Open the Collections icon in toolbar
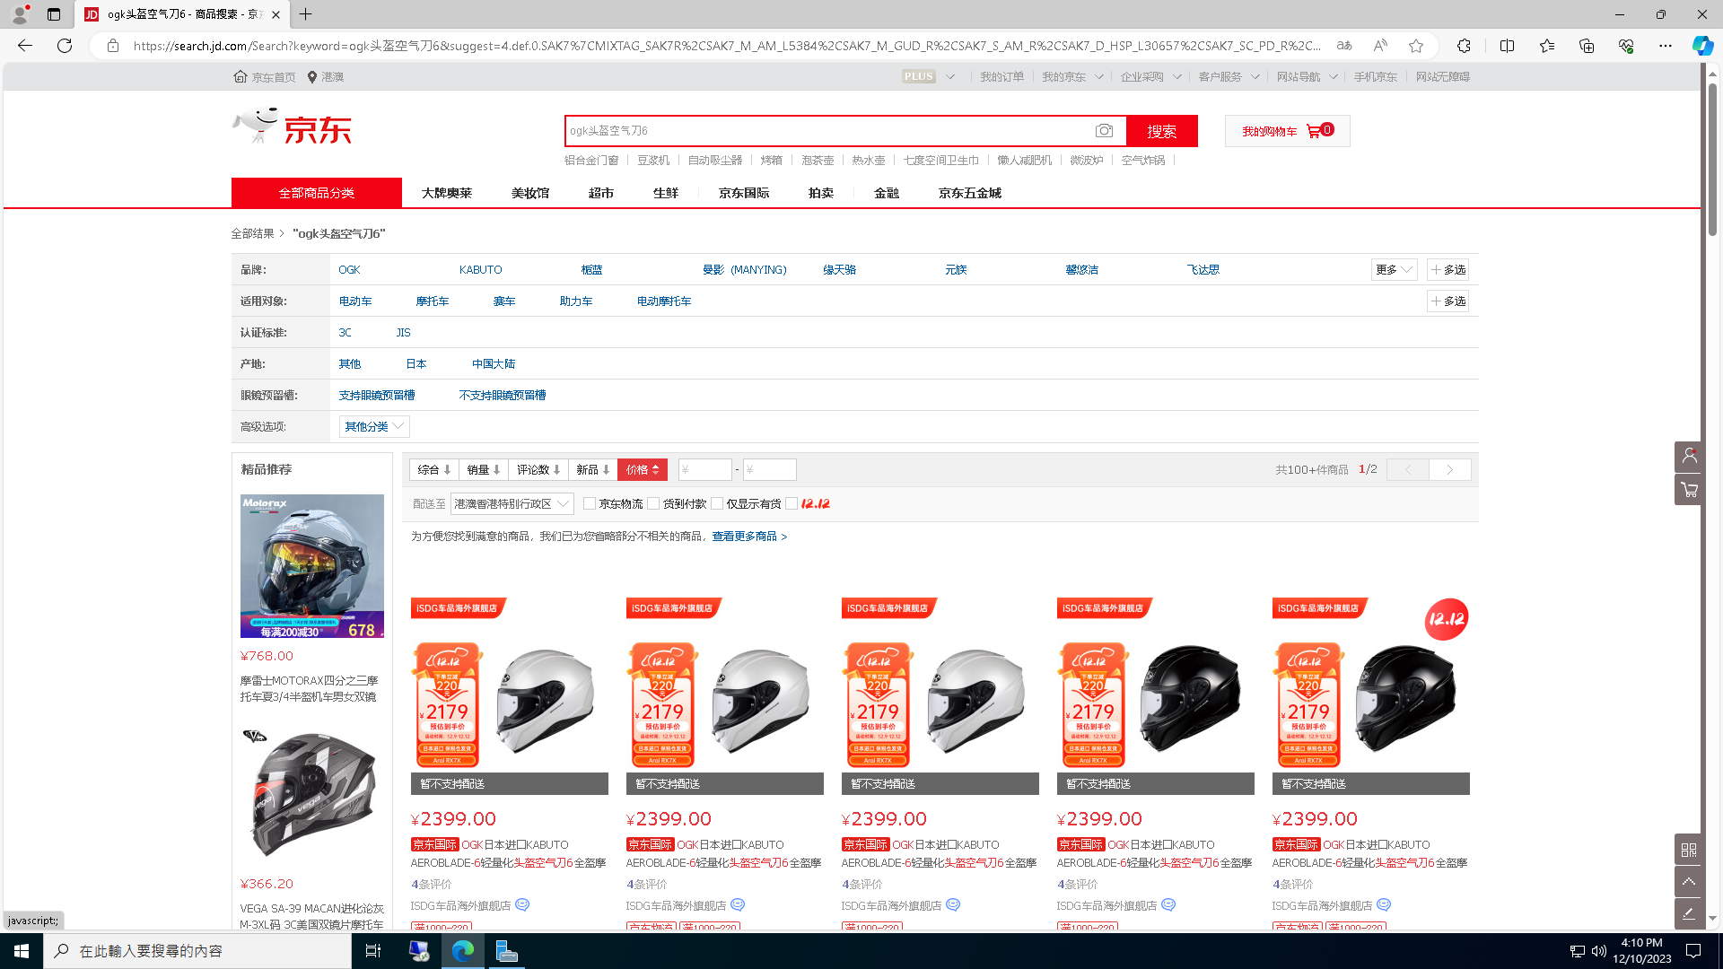Image resolution: width=1723 pixels, height=969 pixels. coord(1587,46)
